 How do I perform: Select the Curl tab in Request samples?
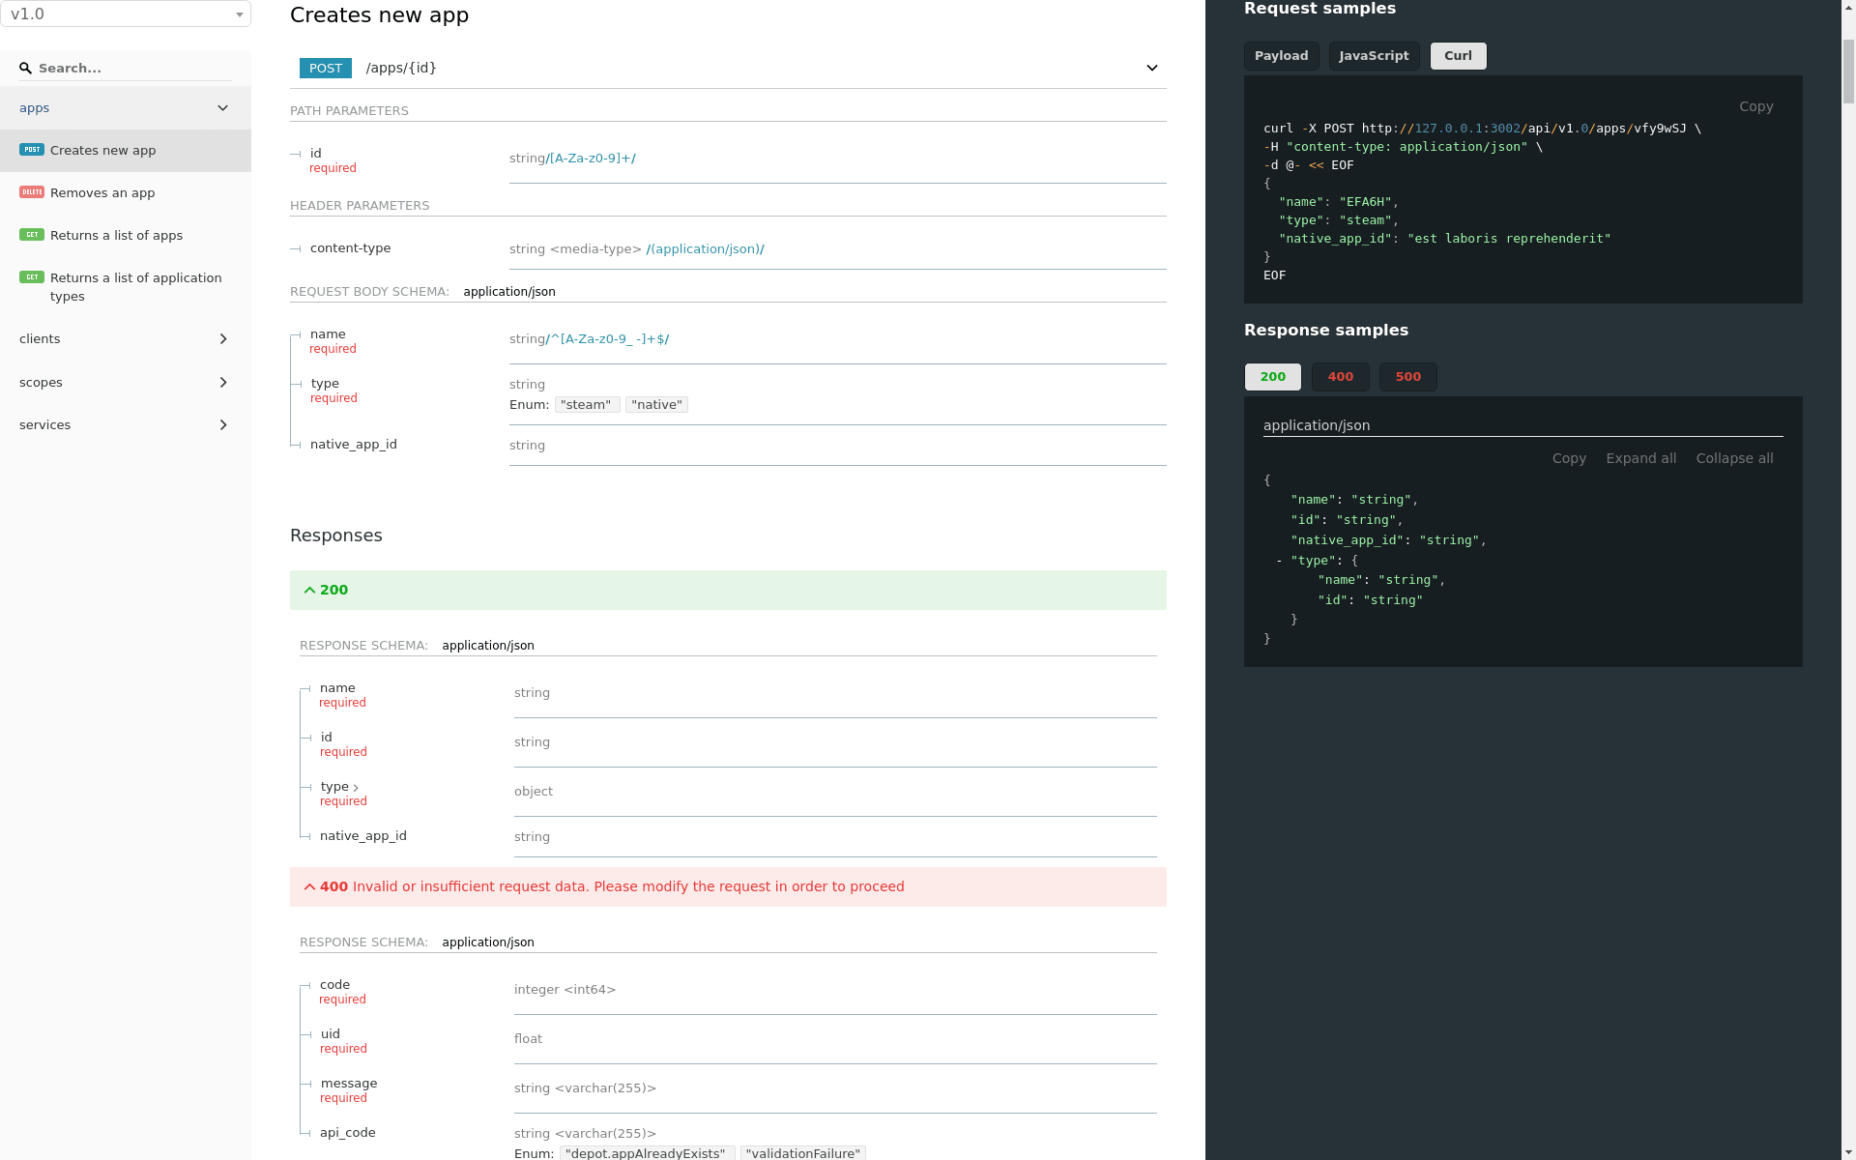1458,55
